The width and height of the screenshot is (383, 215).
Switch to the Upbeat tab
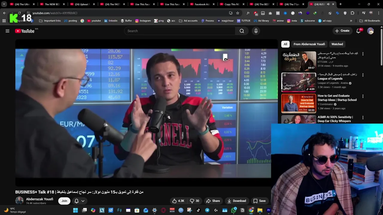coord(82,4)
